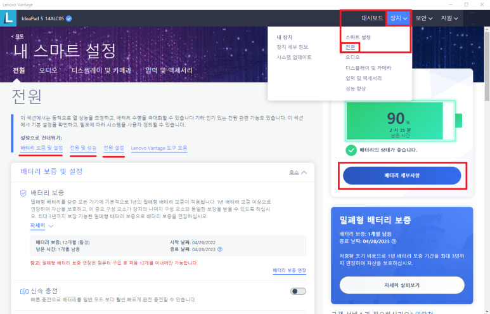Viewport: 490px width, 314px height.
Task: Switch to the 오디오 tab
Action: [48, 70]
